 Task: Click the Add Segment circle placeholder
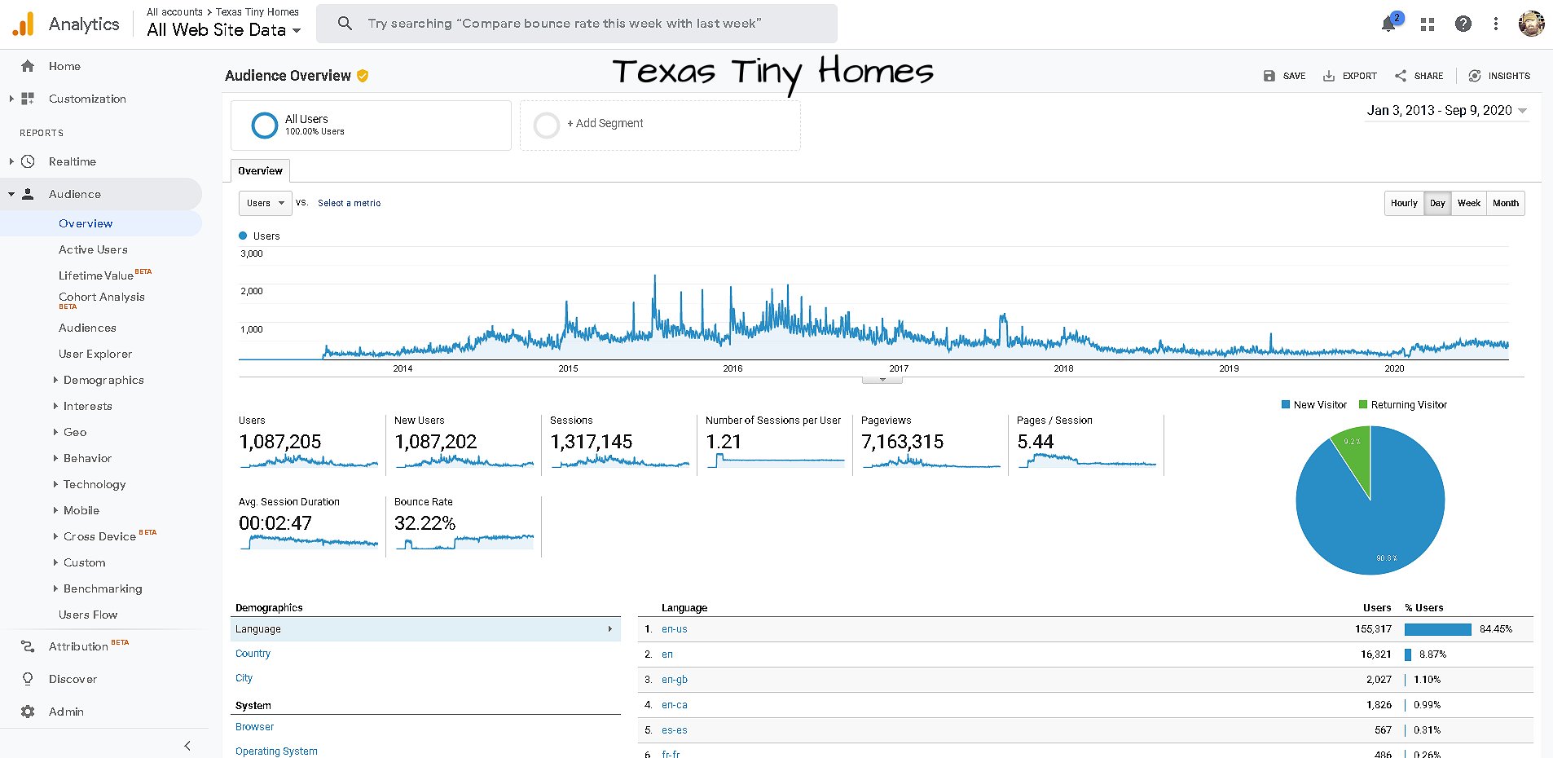(x=546, y=125)
